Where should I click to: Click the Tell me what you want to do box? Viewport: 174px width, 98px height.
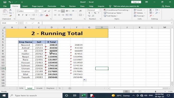pyautogui.click(x=126, y=6)
